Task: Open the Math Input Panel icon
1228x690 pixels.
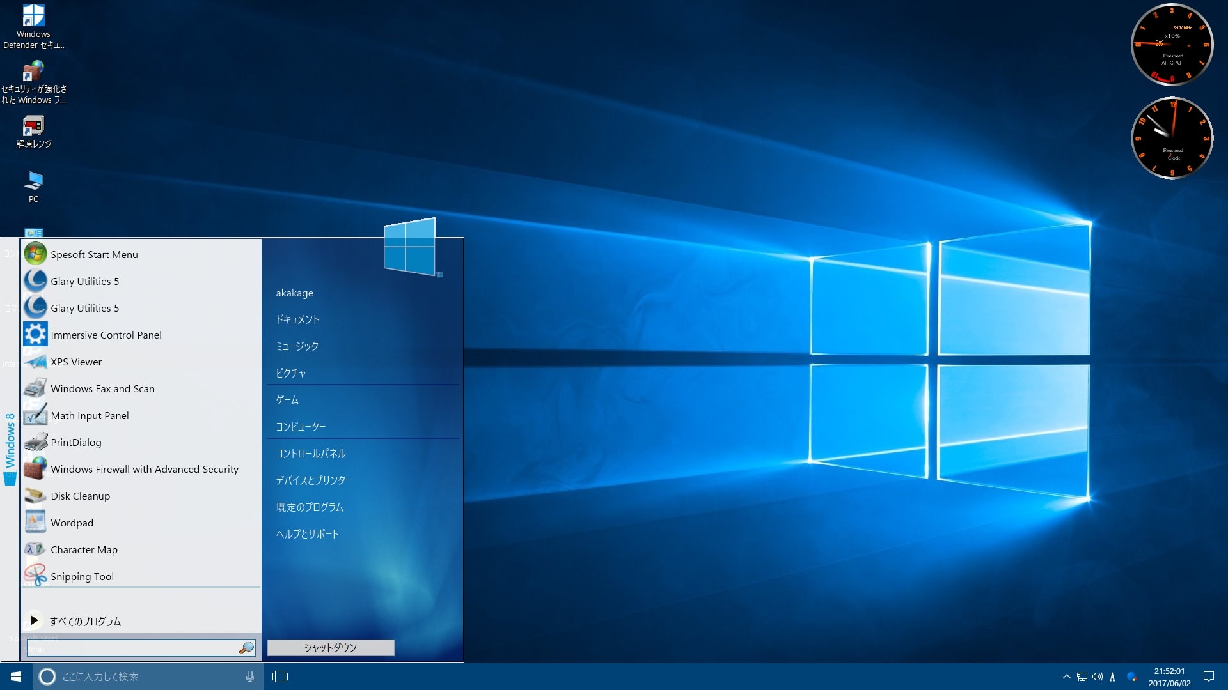Action: pyautogui.click(x=35, y=415)
